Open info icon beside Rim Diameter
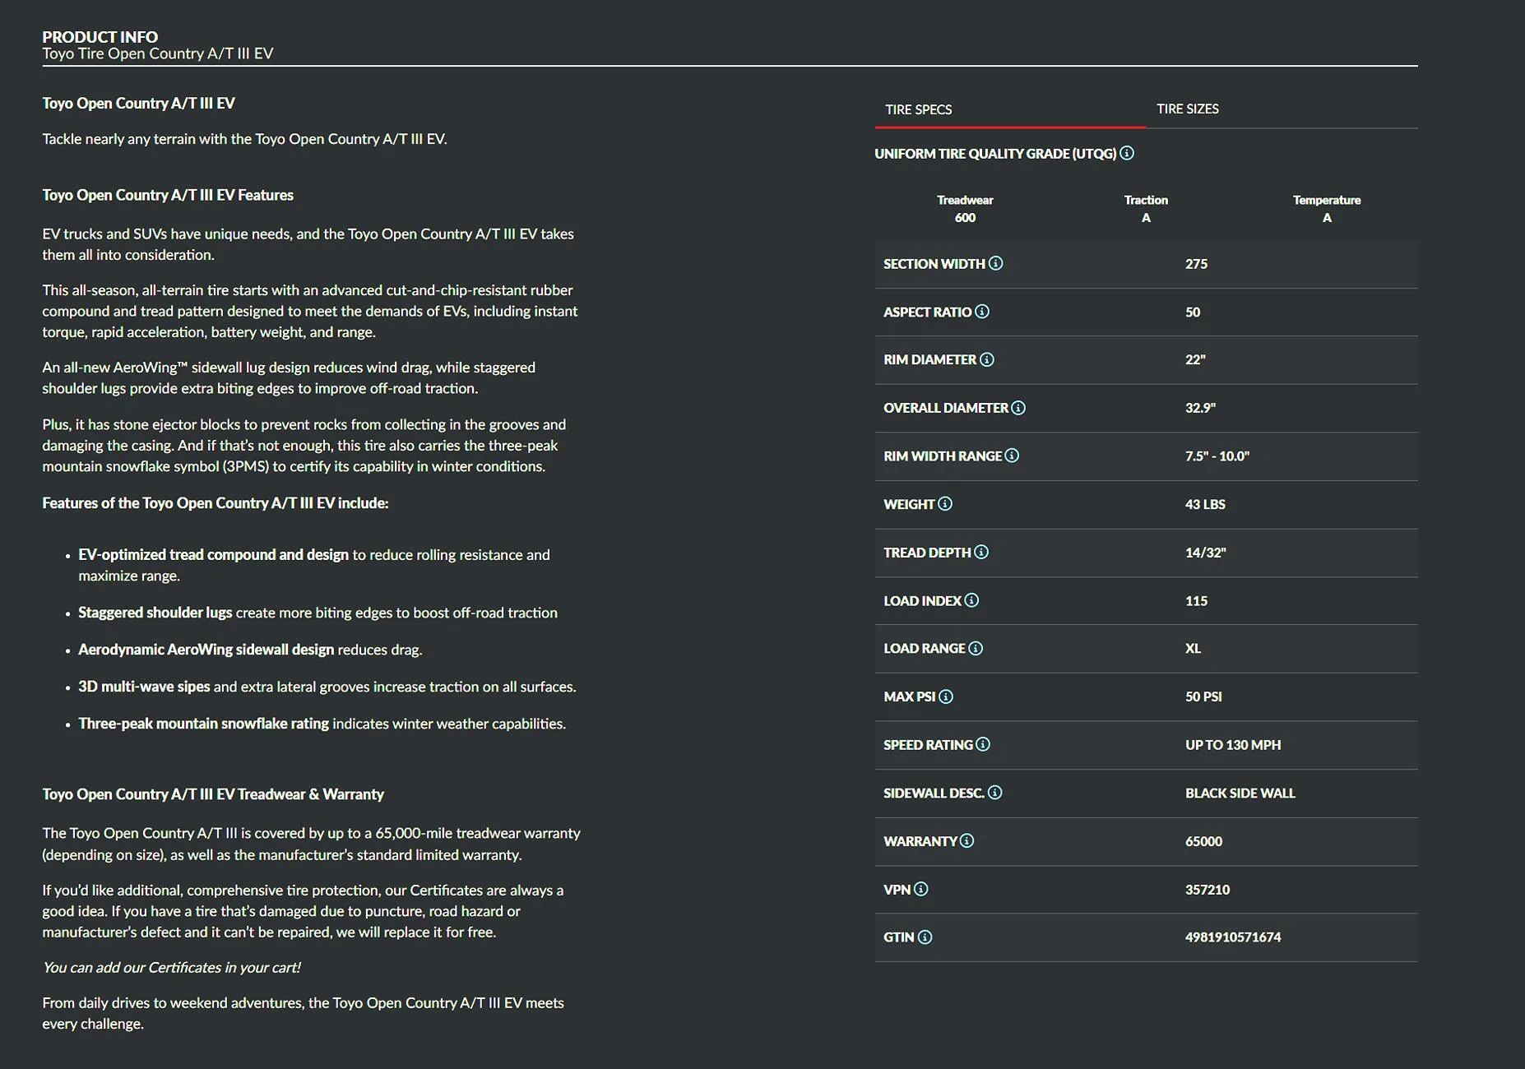 [987, 359]
